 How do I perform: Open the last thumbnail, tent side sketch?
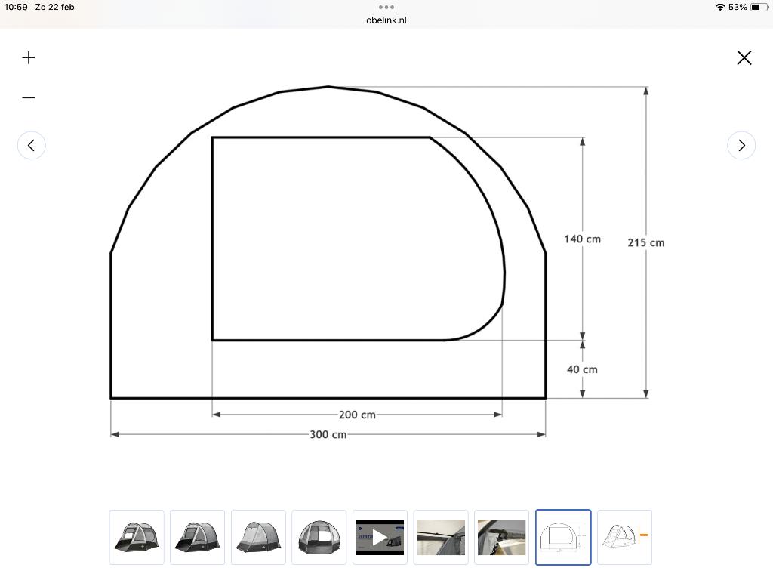(x=624, y=537)
